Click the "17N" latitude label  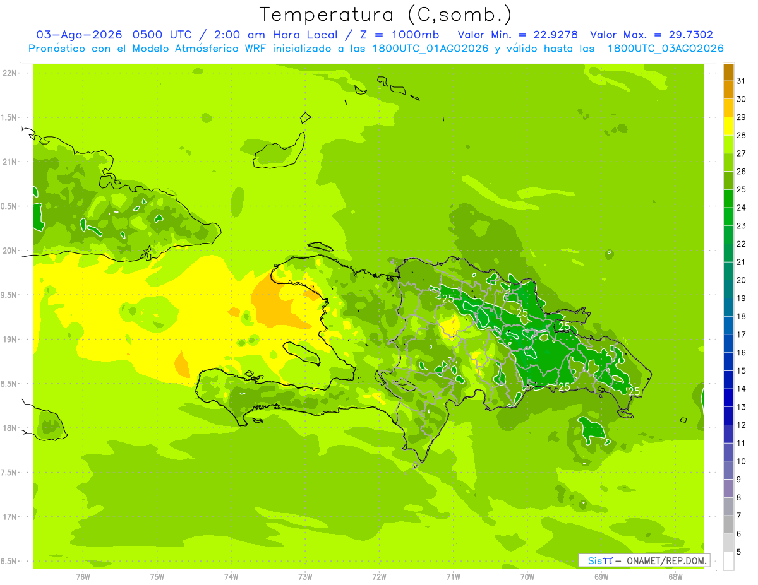[9, 517]
